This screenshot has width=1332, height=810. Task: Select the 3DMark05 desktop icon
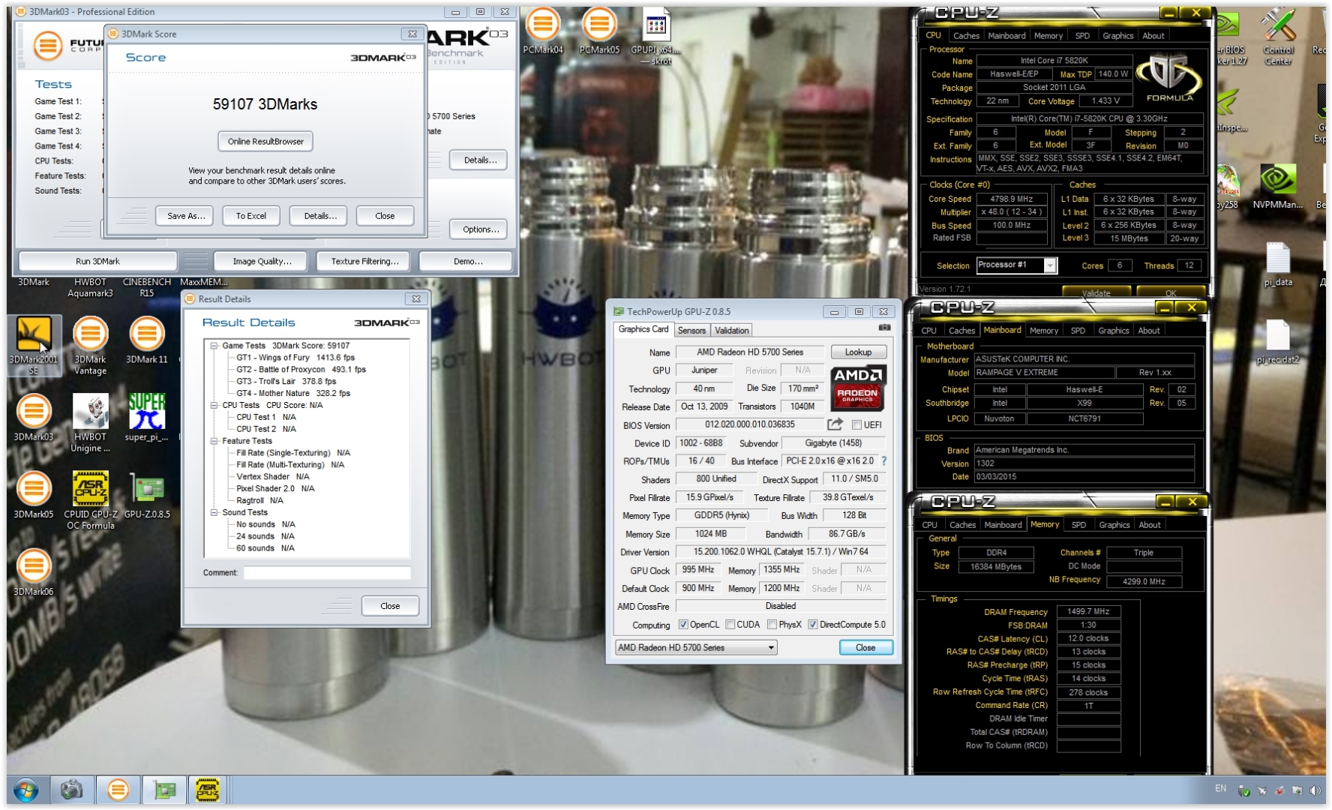click(x=34, y=495)
